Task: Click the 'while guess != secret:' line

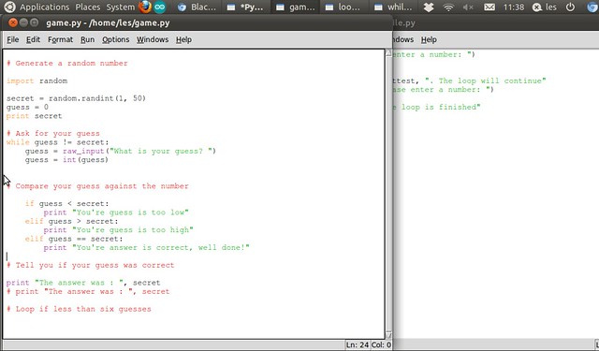Action: 58,142
